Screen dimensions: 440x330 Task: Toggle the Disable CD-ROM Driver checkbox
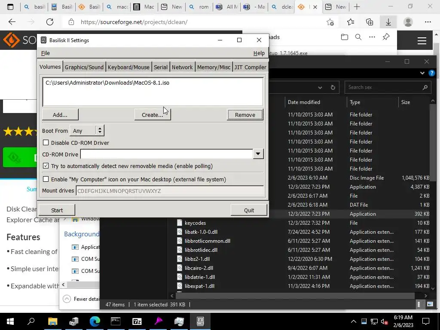46,143
